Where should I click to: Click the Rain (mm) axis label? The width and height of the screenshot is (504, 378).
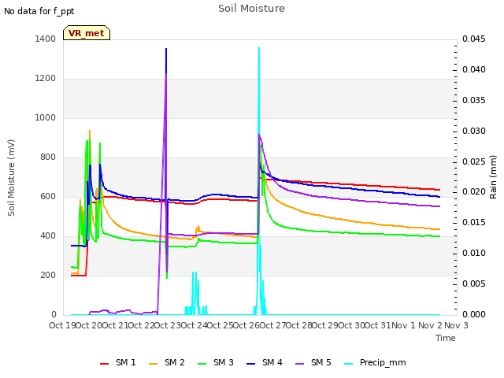[493, 177]
